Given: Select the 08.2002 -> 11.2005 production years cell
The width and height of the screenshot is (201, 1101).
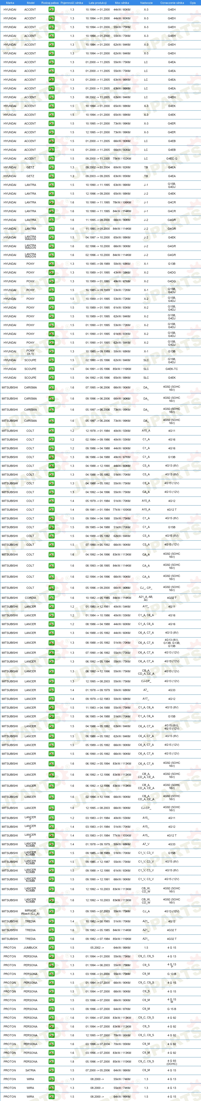Looking at the screenshot, I should pyautogui.click(x=97, y=97).
